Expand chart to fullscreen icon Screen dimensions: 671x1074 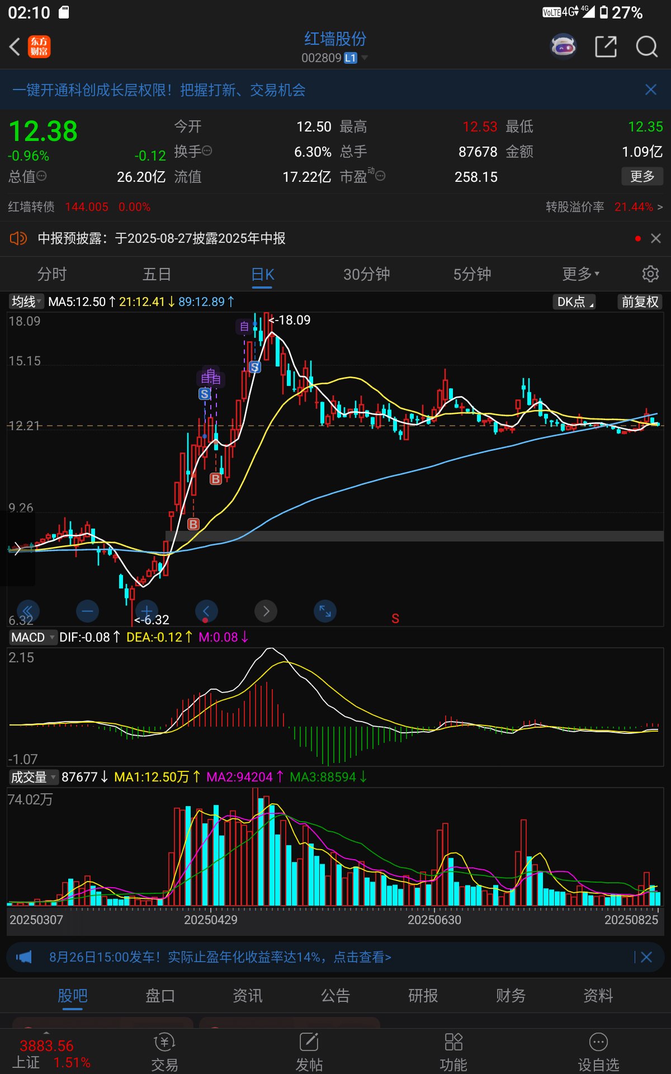coord(325,611)
